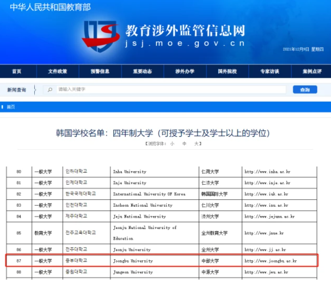Click the row number 80 cell
Image resolution: width=331 pixels, height=282 pixels.
coord(19,172)
